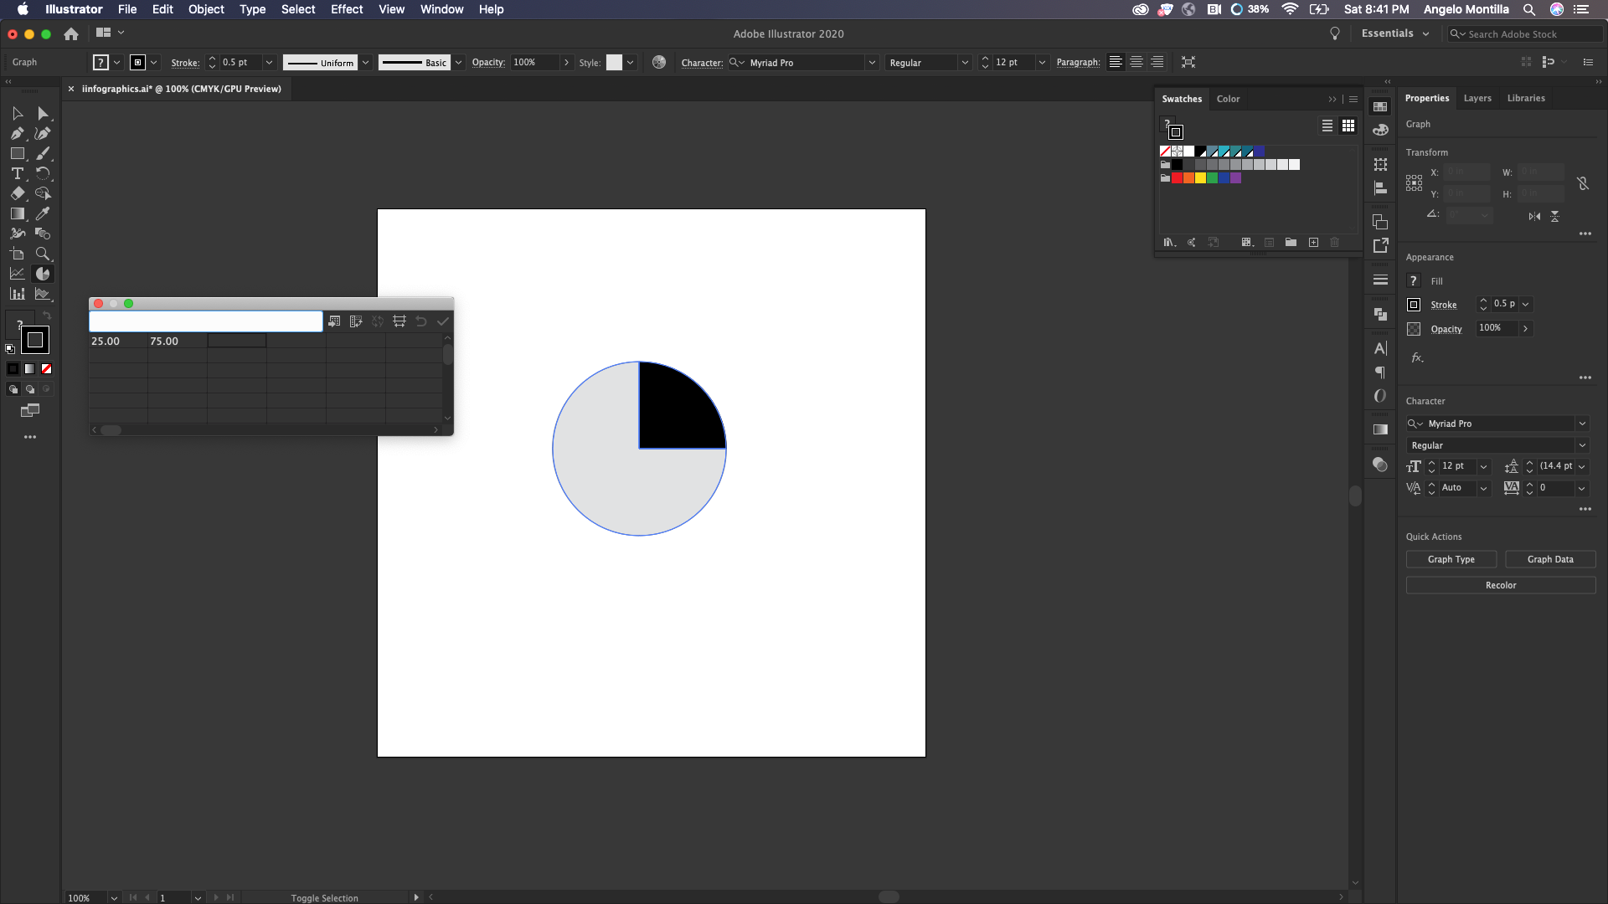This screenshot has width=1608, height=904.
Task: Select the Pie Graph tool
Action: point(43,274)
